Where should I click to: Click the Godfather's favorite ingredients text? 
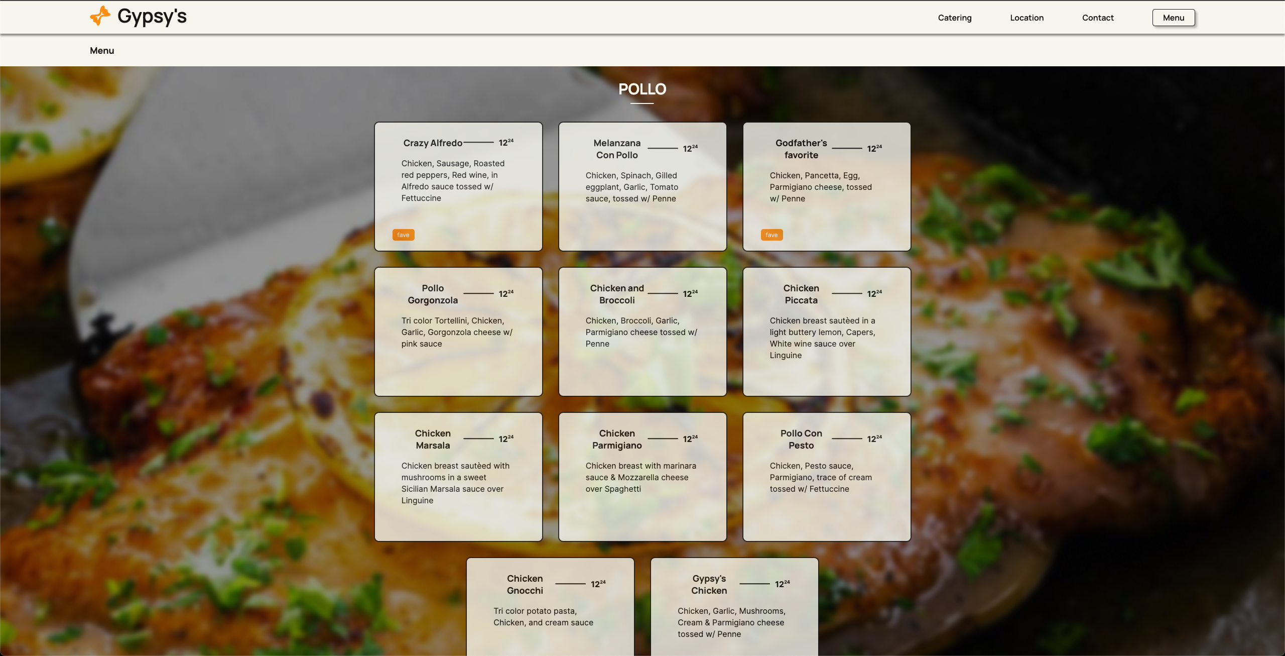click(x=821, y=187)
